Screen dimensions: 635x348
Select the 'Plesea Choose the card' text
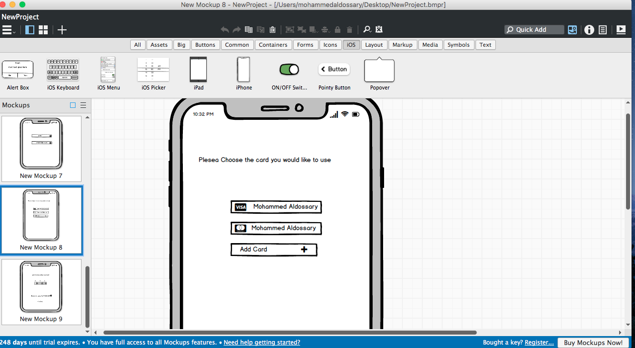point(265,160)
